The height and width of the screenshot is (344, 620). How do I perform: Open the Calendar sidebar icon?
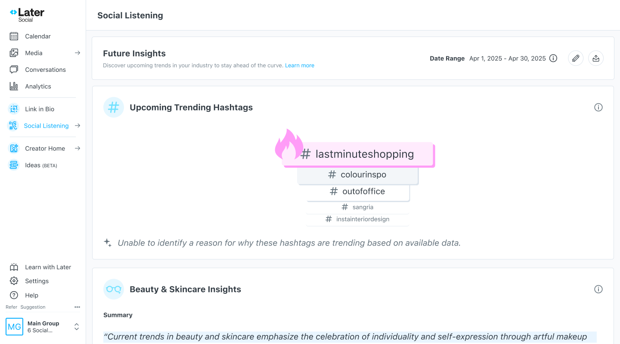pos(14,36)
